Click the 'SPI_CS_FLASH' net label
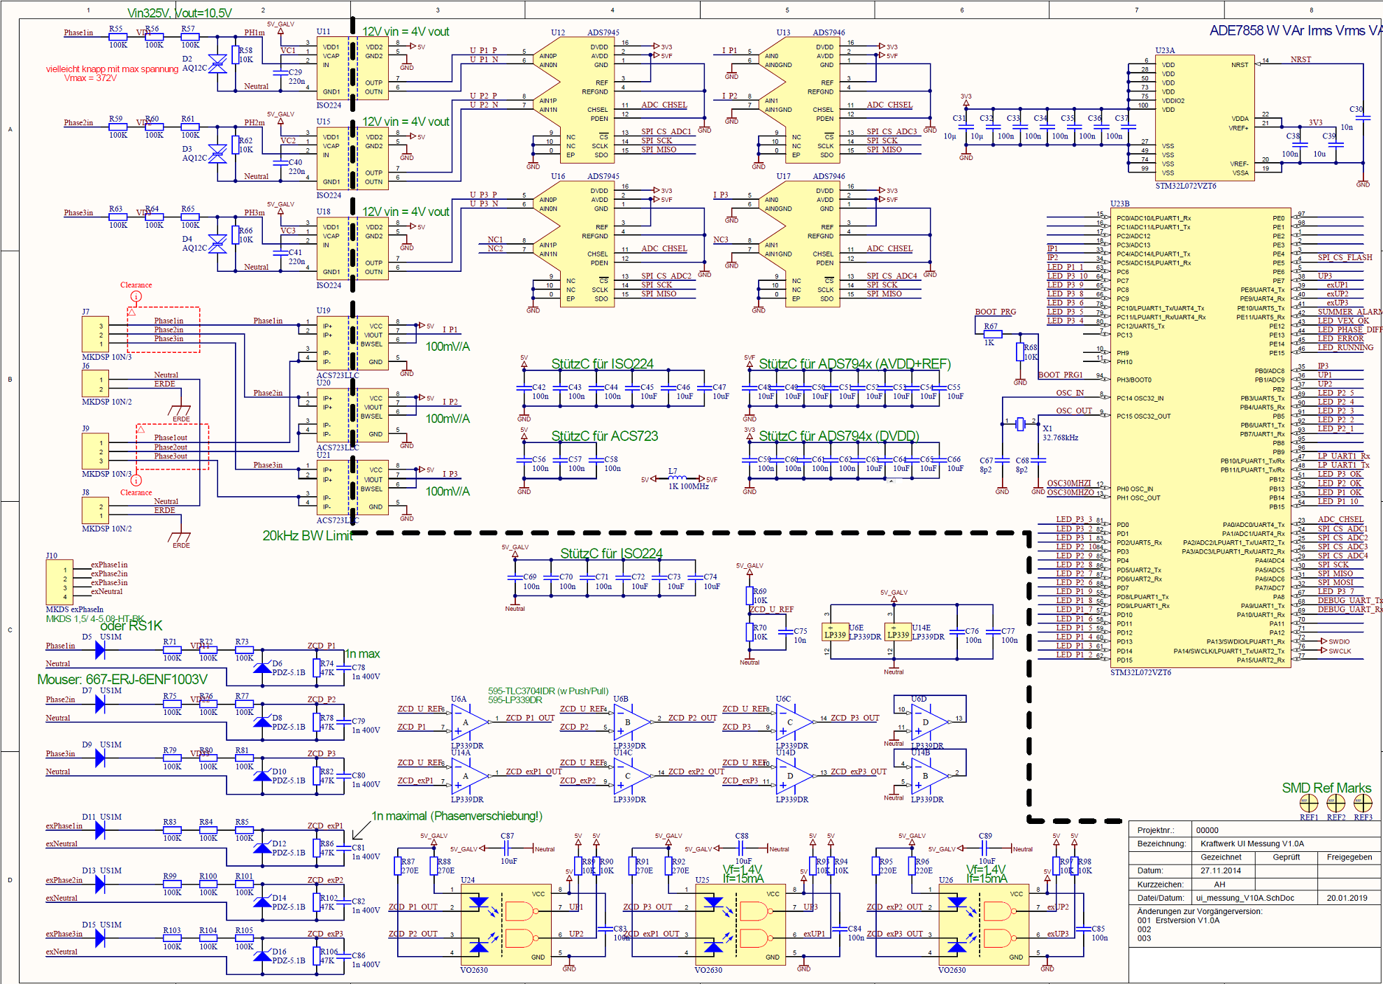The width and height of the screenshot is (1383, 984). (x=1345, y=257)
